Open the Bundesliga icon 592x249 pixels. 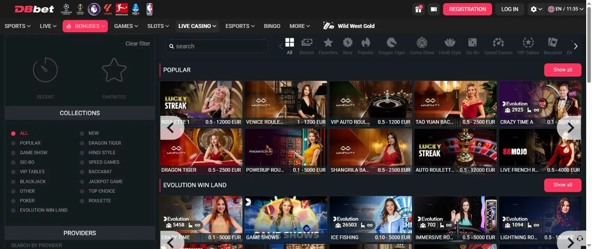pyautogui.click(x=122, y=9)
